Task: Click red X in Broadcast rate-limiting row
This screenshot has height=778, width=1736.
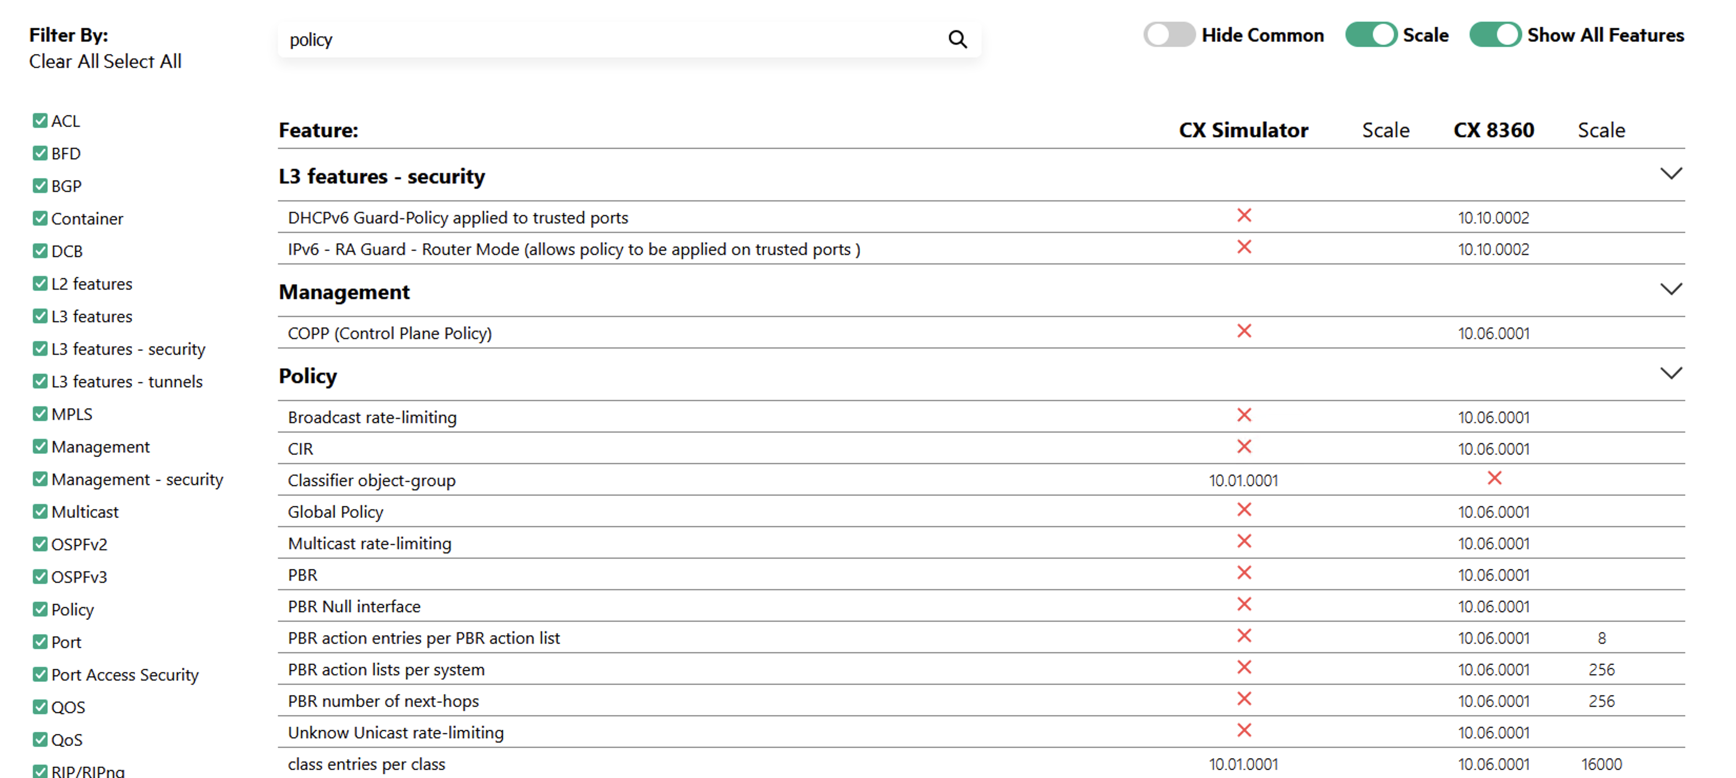Action: 1244,415
